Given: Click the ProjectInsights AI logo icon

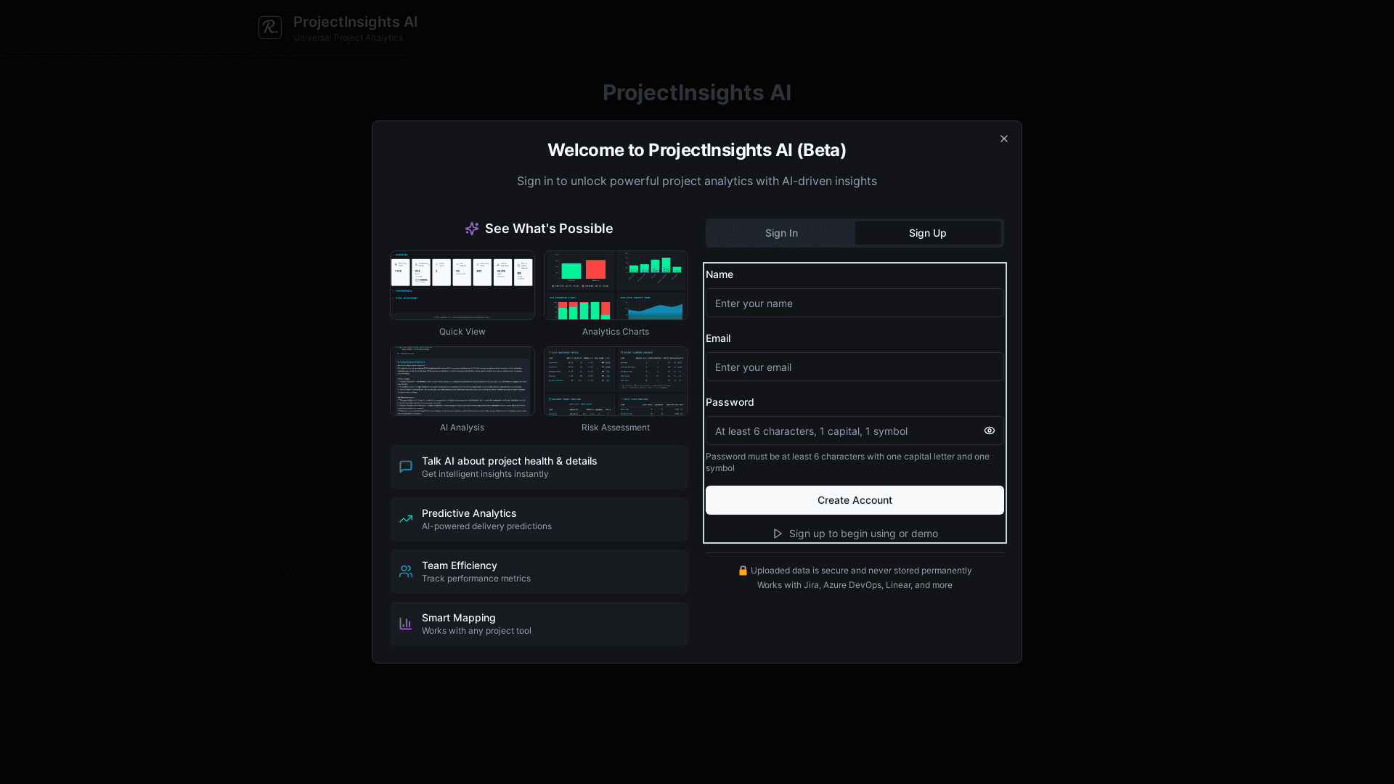Looking at the screenshot, I should (x=269, y=28).
